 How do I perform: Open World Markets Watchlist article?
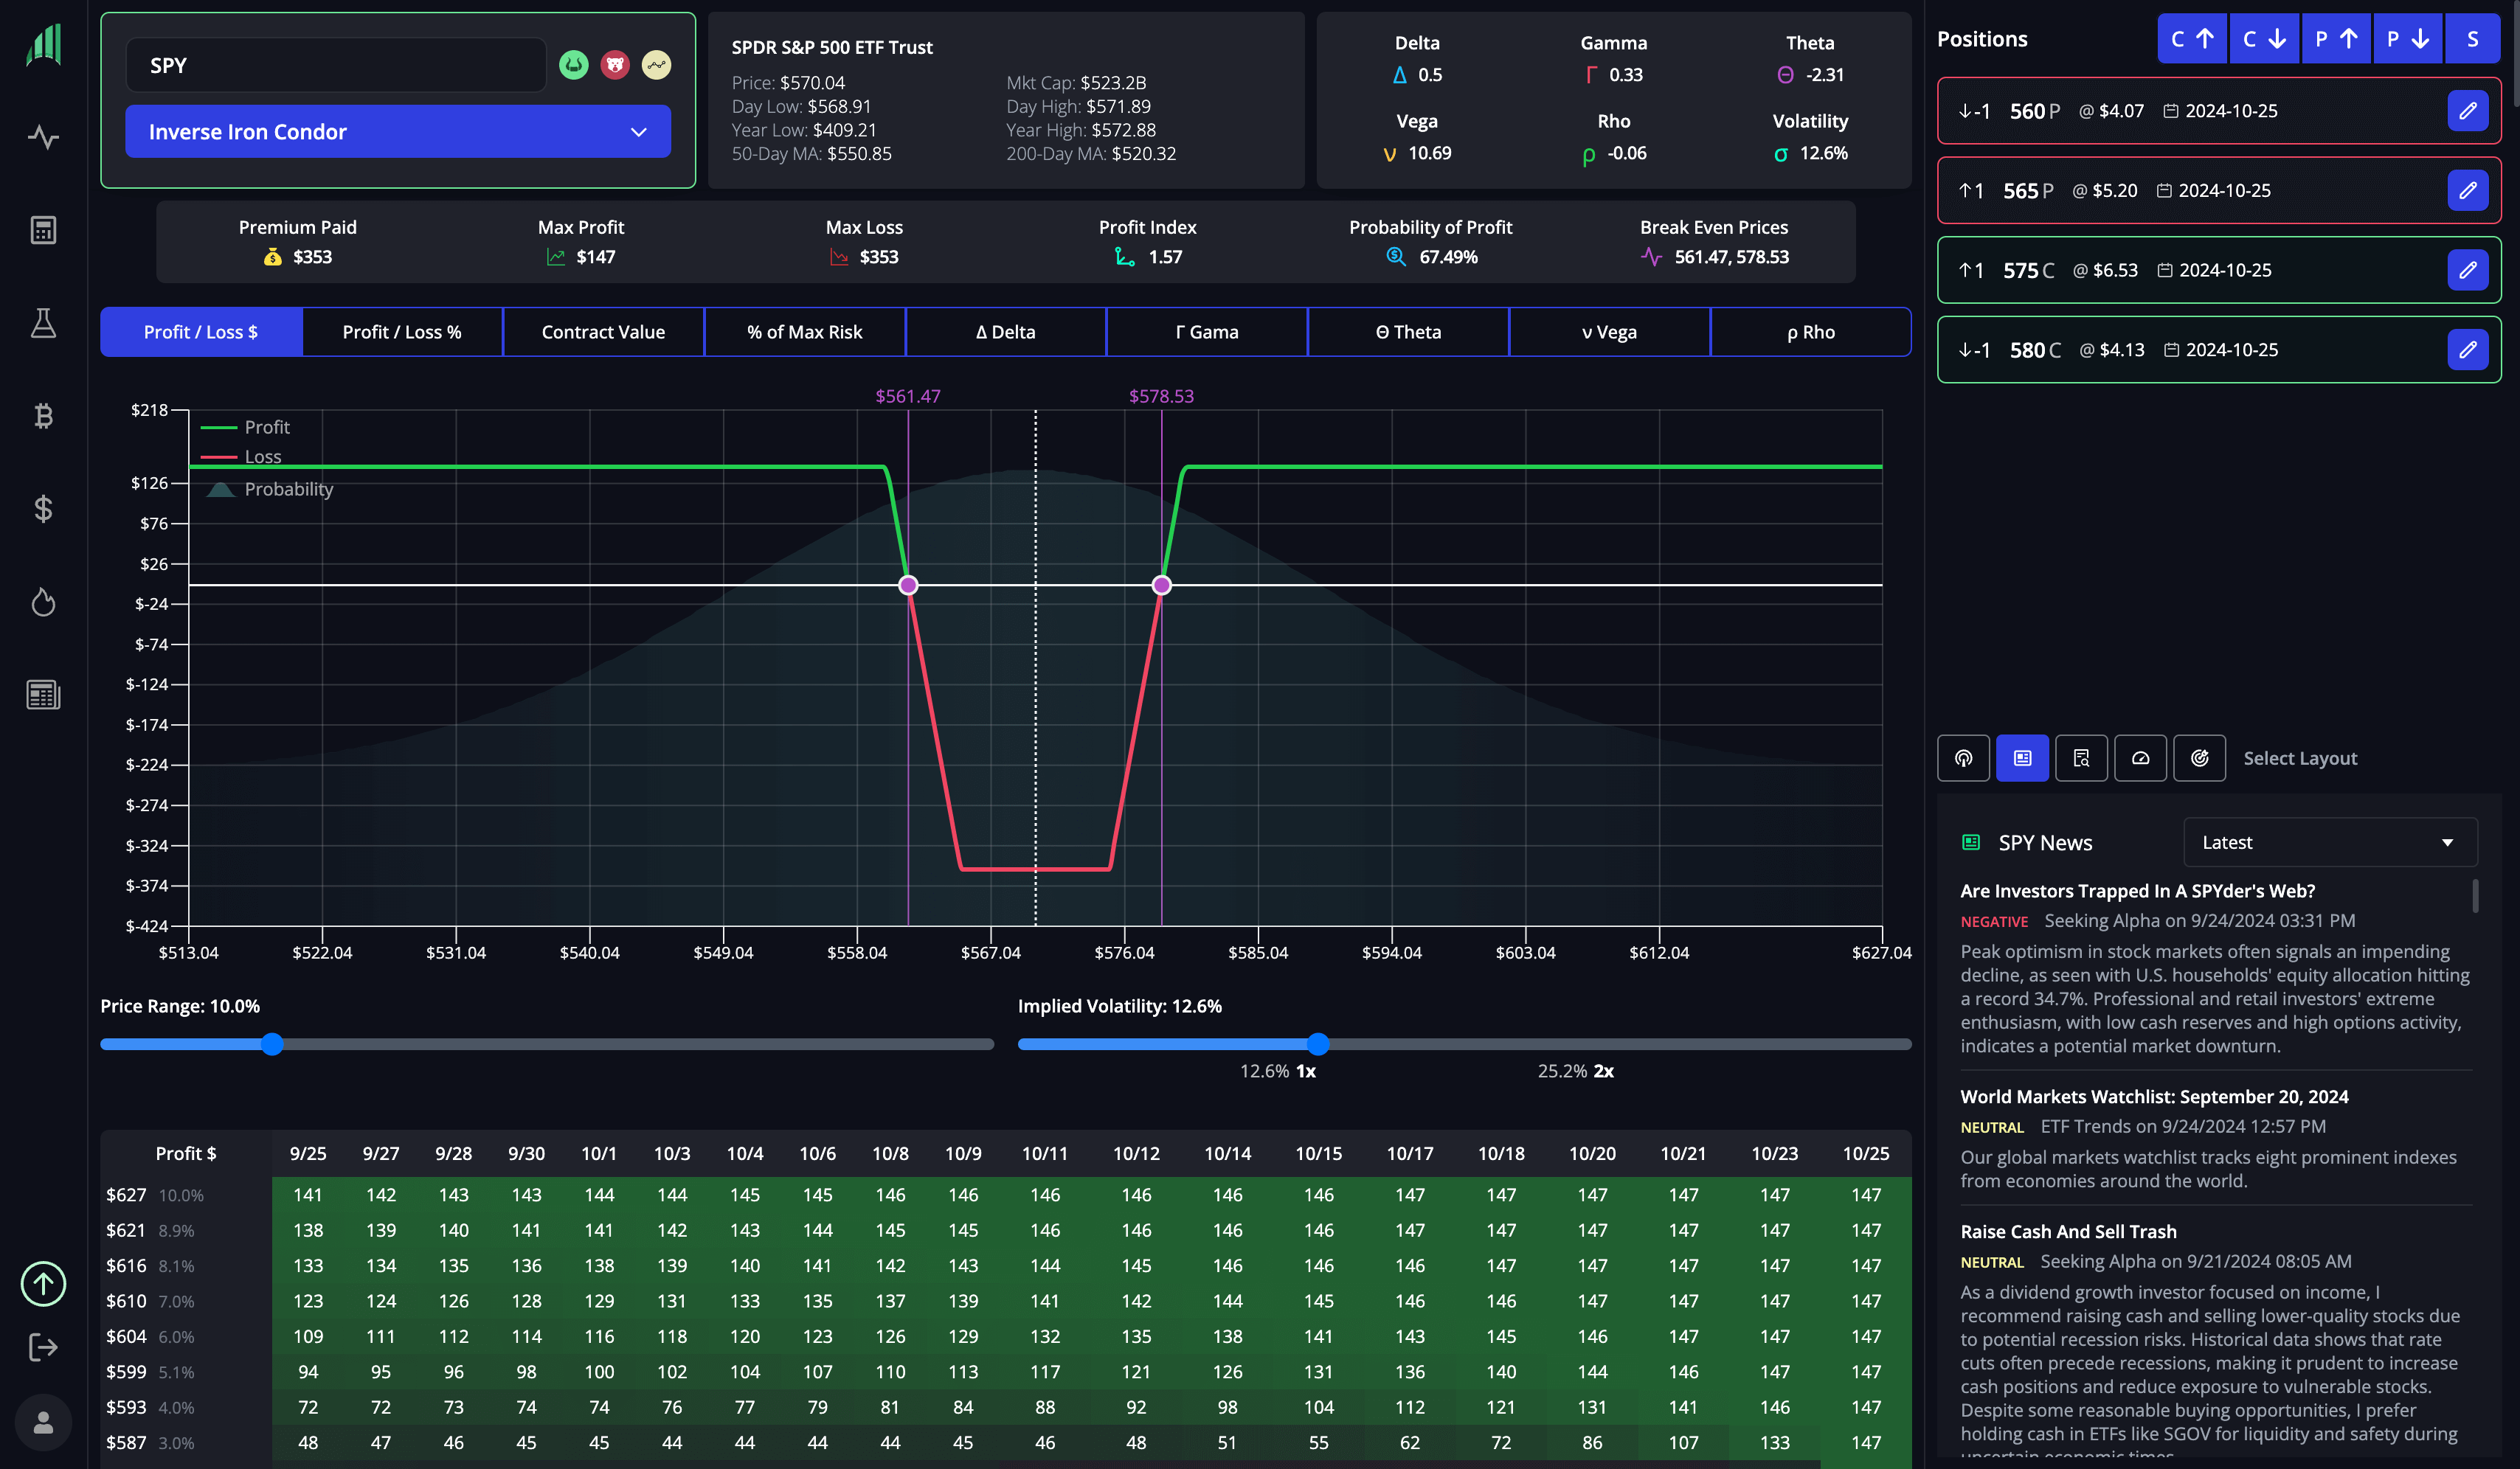pyautogui.click(x=2154, y=1097)
